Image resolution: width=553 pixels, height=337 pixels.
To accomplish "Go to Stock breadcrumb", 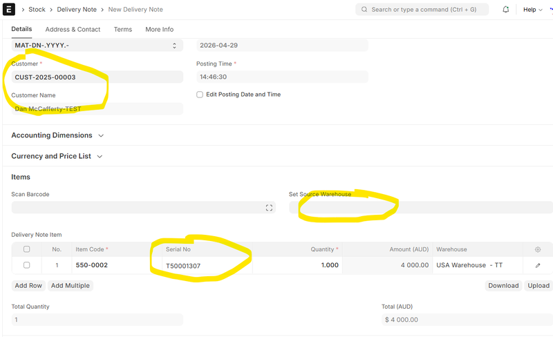I will point(37,10).
